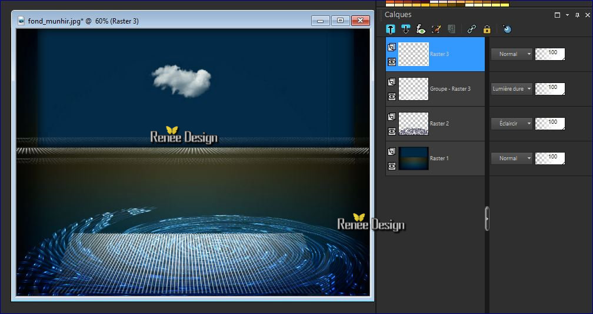Click the opacity 100 slider of Groupe - Raster 3
The width and height of the screenshot is (593, 314).
550,89
